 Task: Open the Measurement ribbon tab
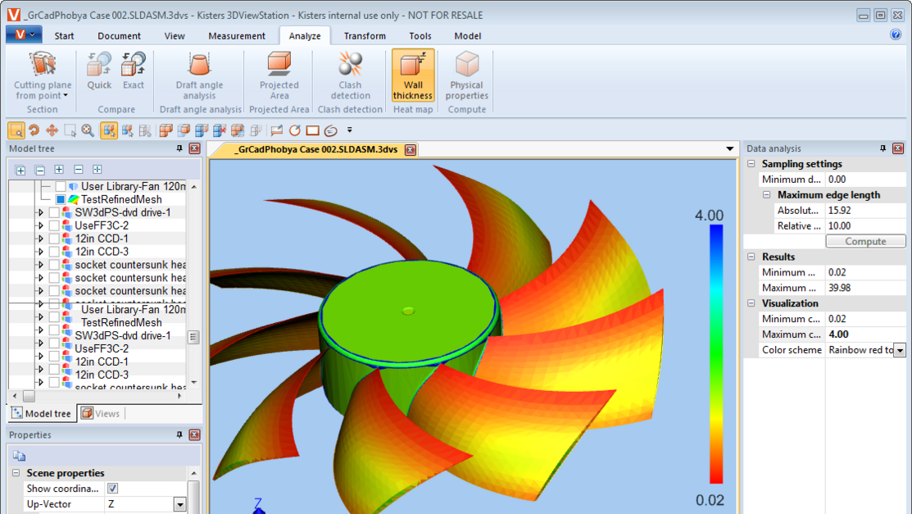[237, 36]
